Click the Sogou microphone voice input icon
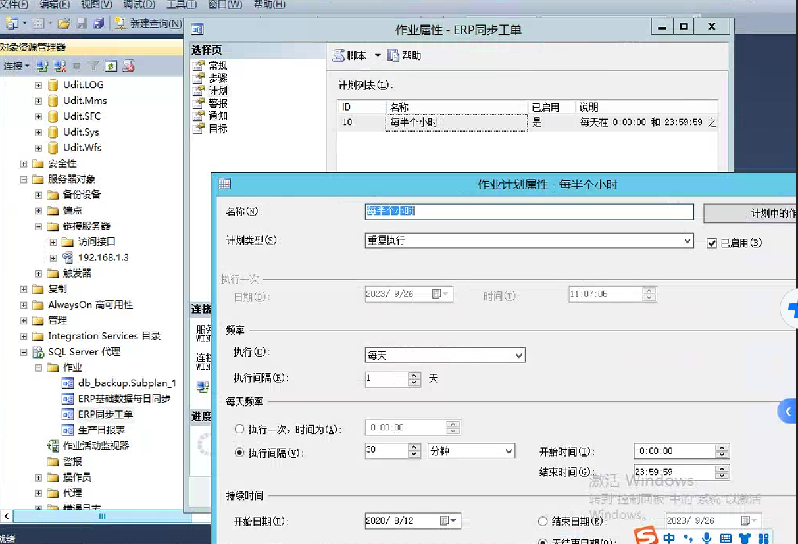Screen dimensions: 798x544 tap(707, 538)
